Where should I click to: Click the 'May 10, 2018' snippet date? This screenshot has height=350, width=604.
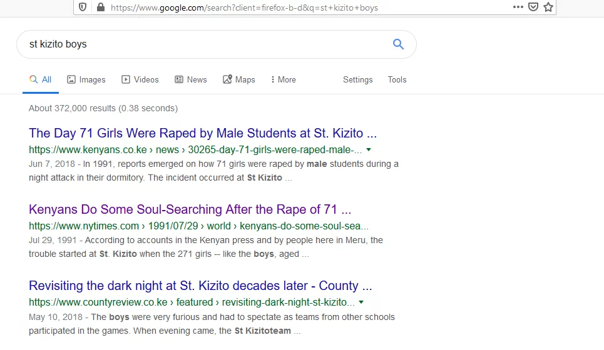point(56,317)
